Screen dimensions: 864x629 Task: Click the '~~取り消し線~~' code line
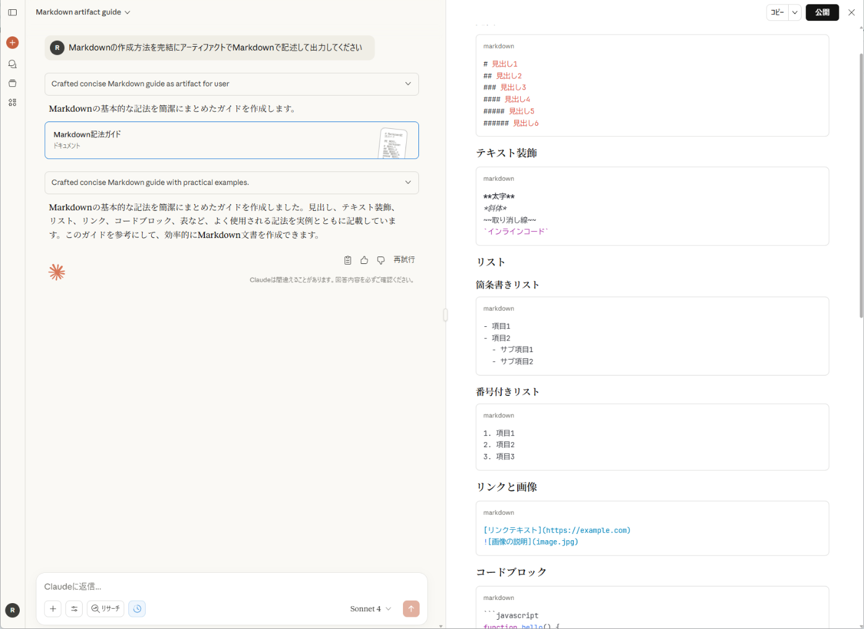click(x=510, y=220)
